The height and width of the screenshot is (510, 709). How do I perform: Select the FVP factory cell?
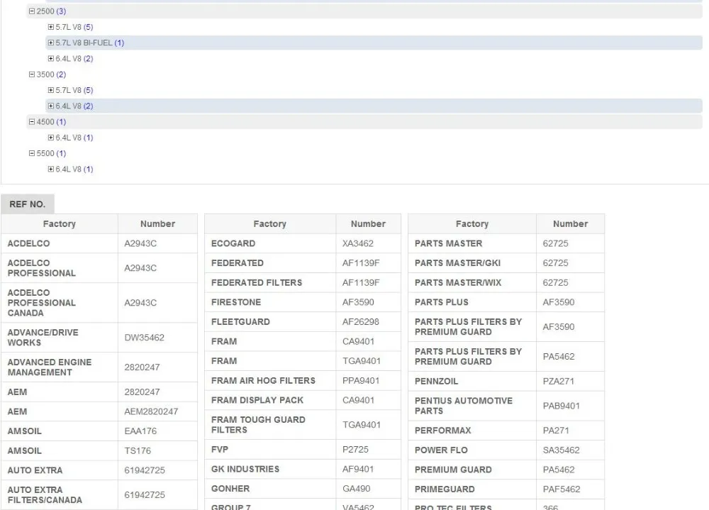(270, 450)
